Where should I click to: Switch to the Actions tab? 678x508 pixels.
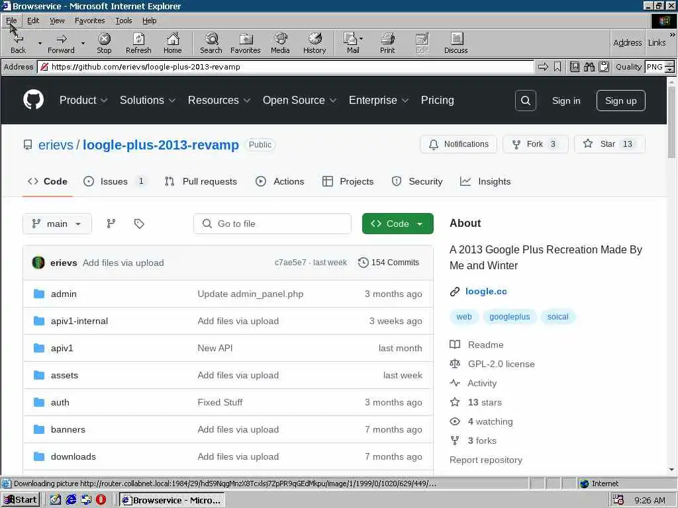pos(280,181)
